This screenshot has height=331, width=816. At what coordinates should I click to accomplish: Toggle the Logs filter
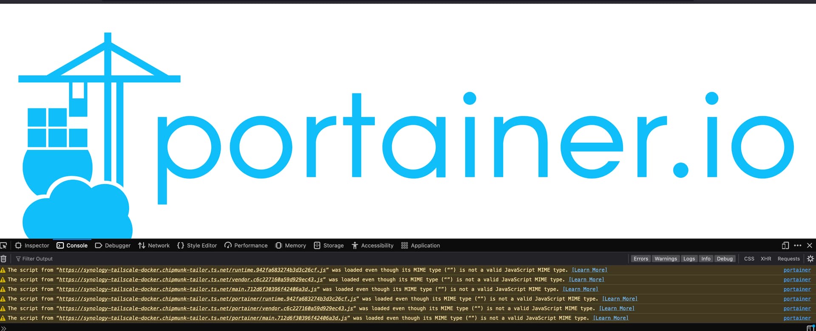(689, 259)
